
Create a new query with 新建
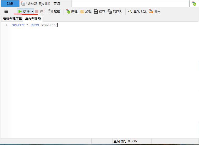(x=72, y=12)
